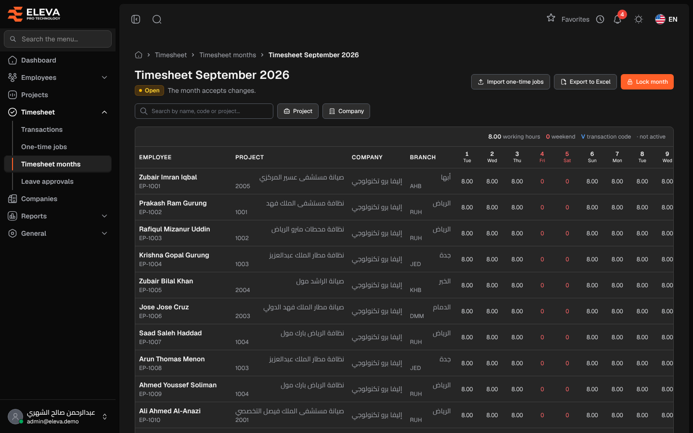Click the Companies building sidebar icon
693x433 pixels.
(x=13, y=199)
